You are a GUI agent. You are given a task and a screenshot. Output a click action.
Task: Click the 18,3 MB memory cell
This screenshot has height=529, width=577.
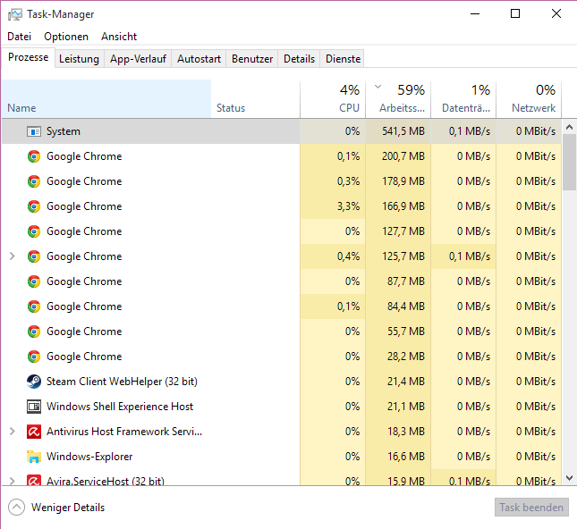point(398,432)
